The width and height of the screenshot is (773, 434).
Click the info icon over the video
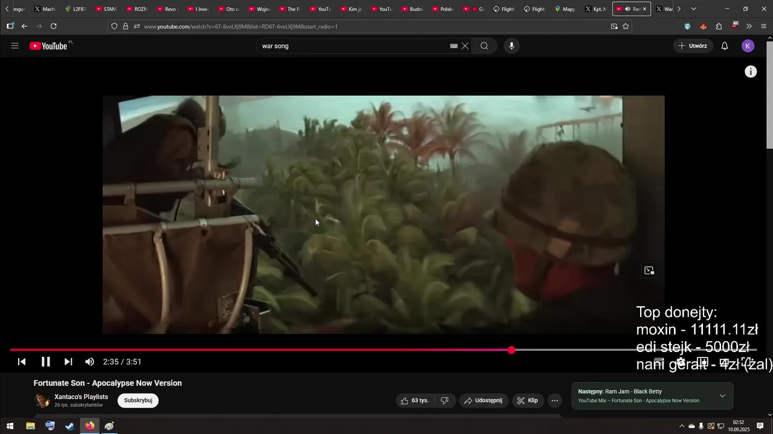pyautogui.click(x=751, y=72)
